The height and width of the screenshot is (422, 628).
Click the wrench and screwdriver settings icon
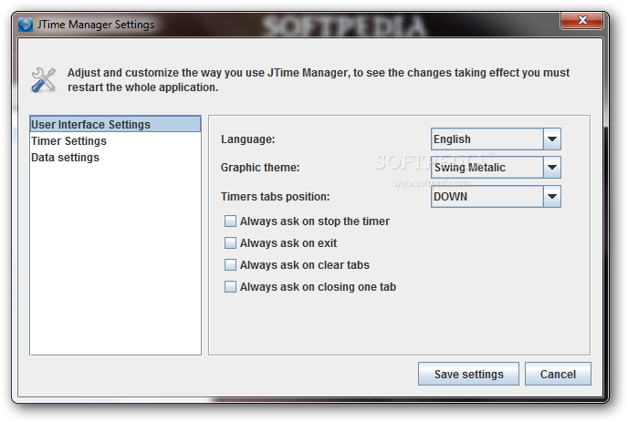[43, 80]
